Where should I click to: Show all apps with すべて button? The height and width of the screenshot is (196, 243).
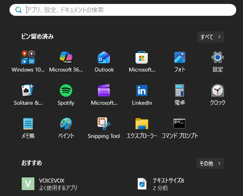211,37
